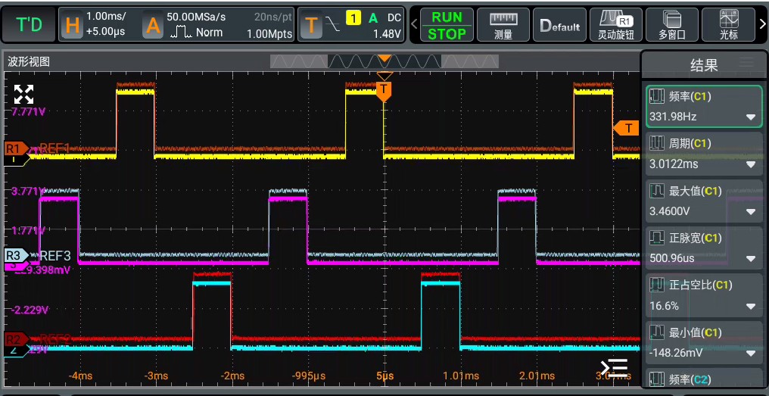Image resolution: width=769 pixels, height=396 pixels.
Task: Expand the 周期(C1) 3.0122ms dropdown arrow
Action: coord(750,165)
